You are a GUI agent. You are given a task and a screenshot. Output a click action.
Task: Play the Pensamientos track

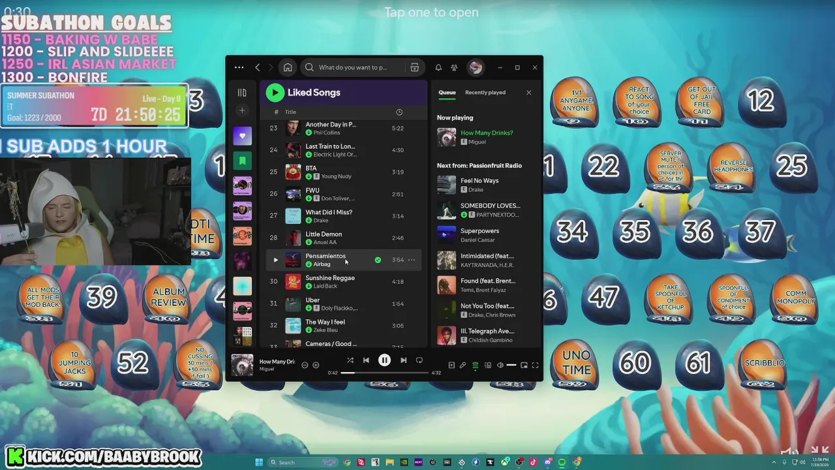275,260
